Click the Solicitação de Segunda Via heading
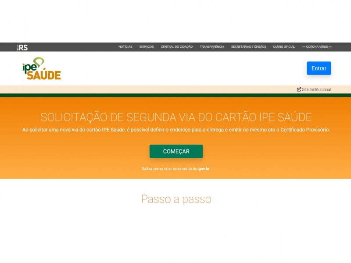The image size is (351, 263). click(176, 117)
